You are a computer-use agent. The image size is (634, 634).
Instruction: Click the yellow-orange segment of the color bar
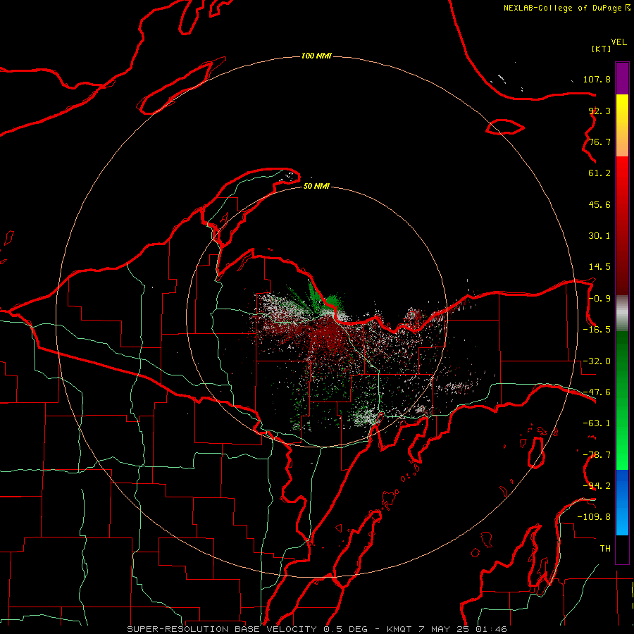click(622, 125)
